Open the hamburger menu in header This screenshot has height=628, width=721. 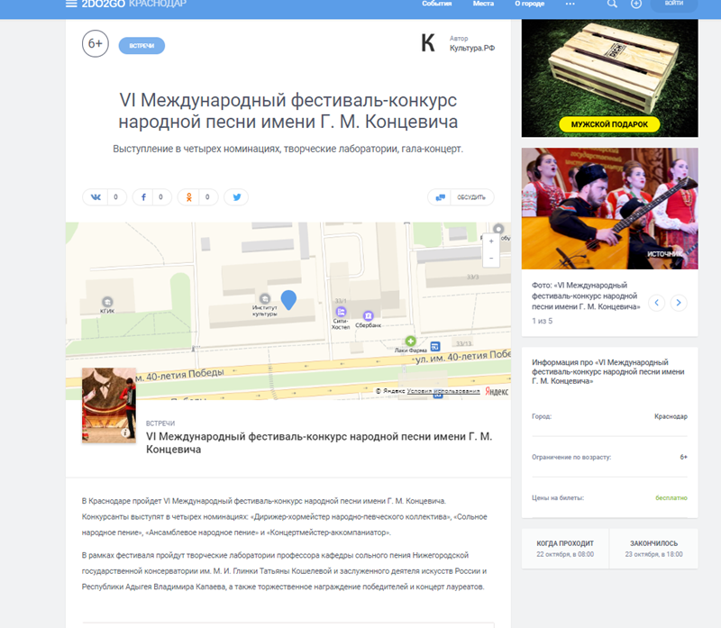71,4
